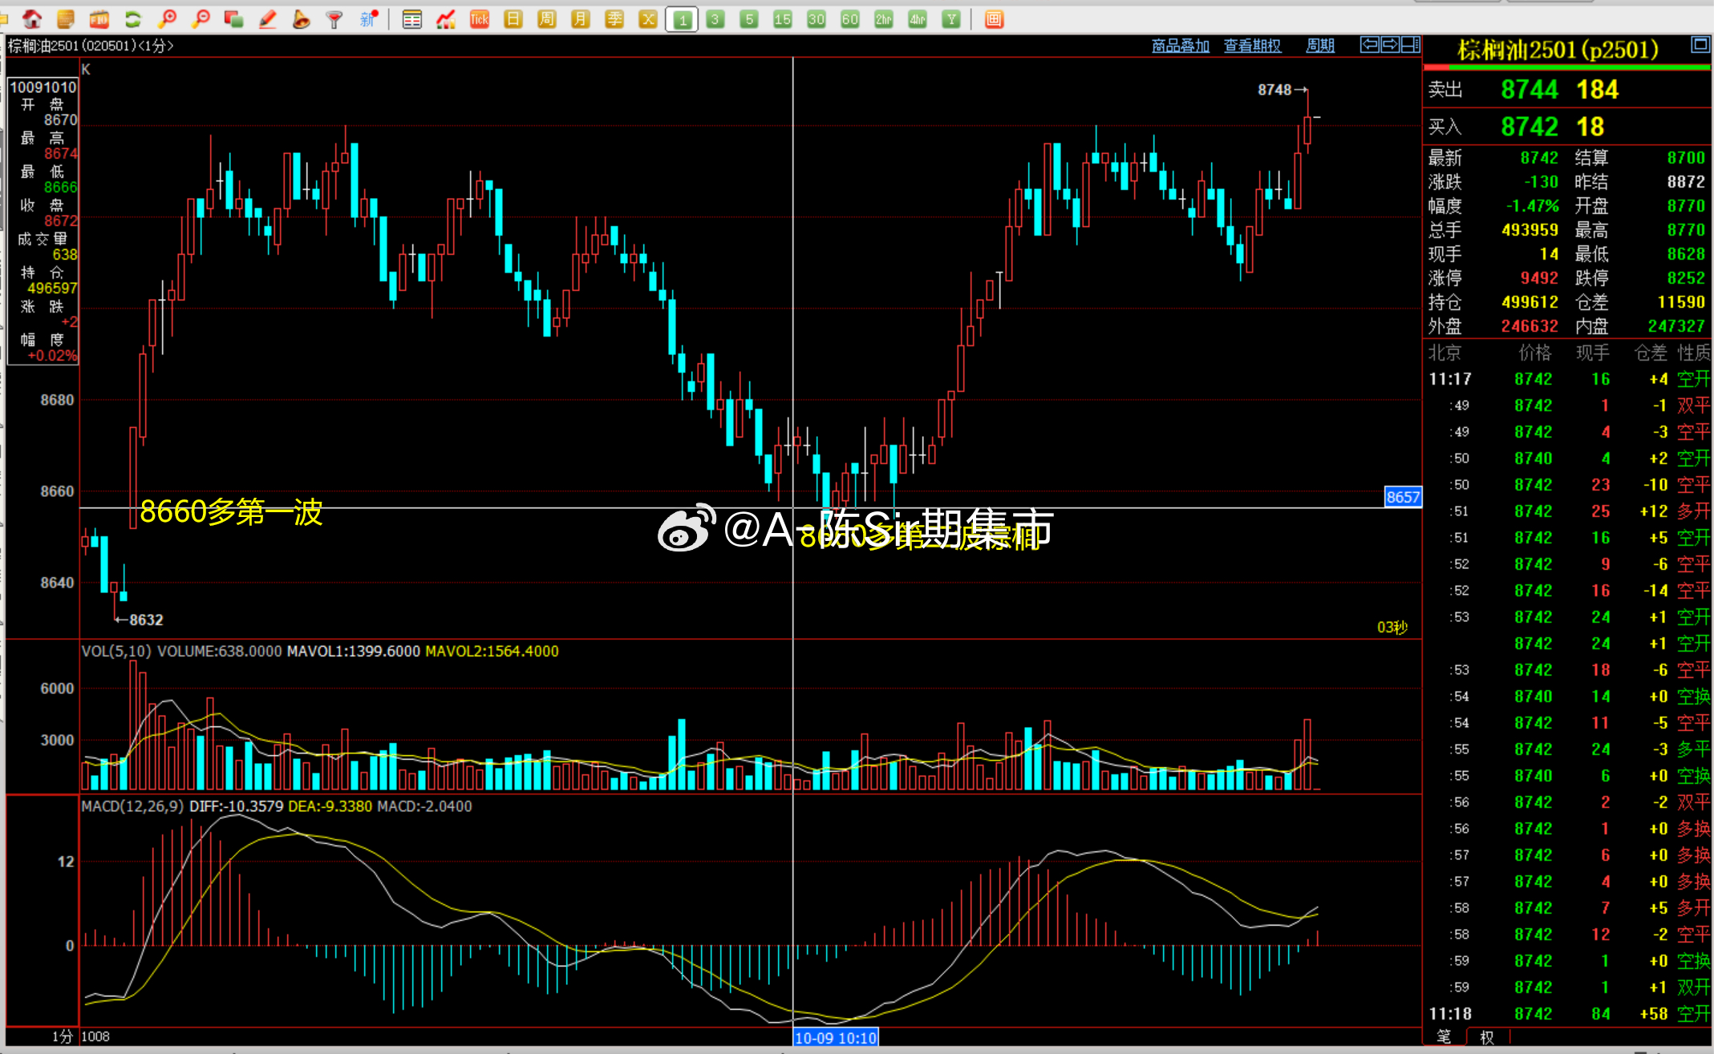The width and height of the screenshot is (1714, 1054).
Task: Click the 8660多第一波 yellow annotation
Action: coord(231,511)
